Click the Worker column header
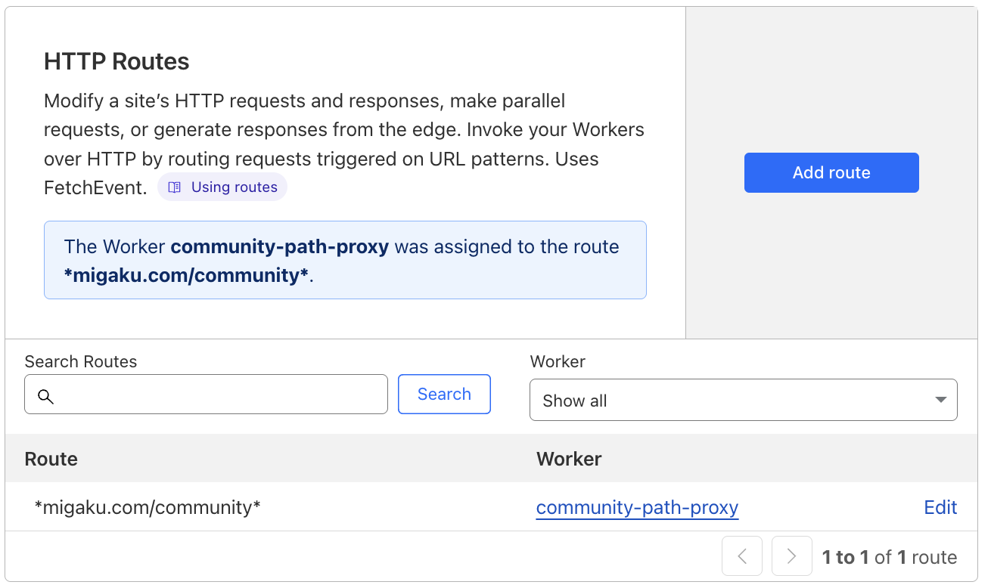This screenshot has width=991, height=588. (x=569, y=459)
